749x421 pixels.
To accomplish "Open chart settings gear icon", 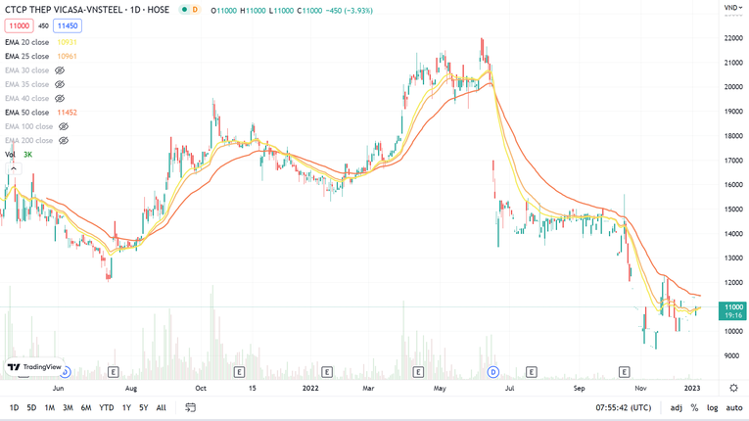I will click(x=733, y=388).
